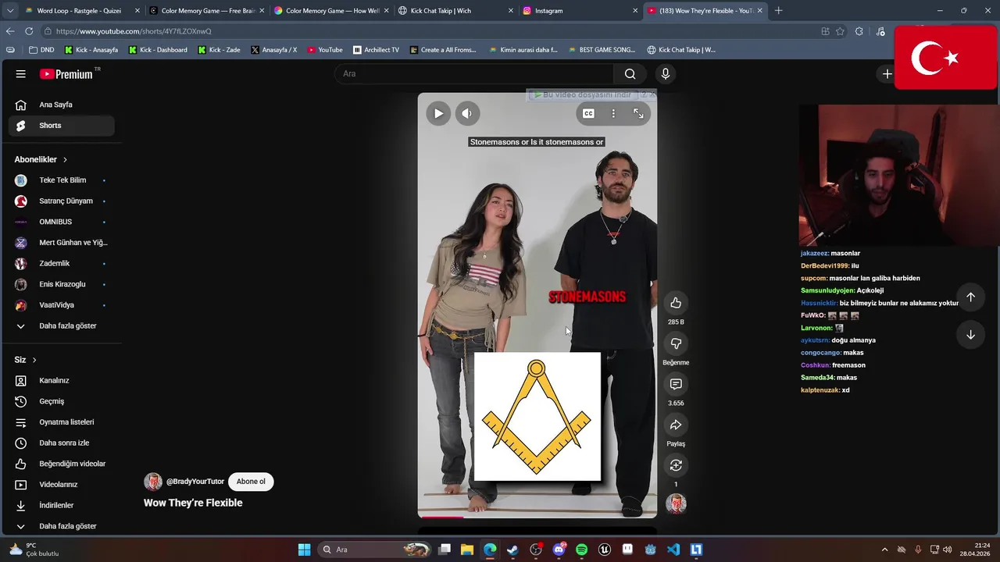
Task: Open the tab list dropdown arrow
Action: [x=10, y=11]
